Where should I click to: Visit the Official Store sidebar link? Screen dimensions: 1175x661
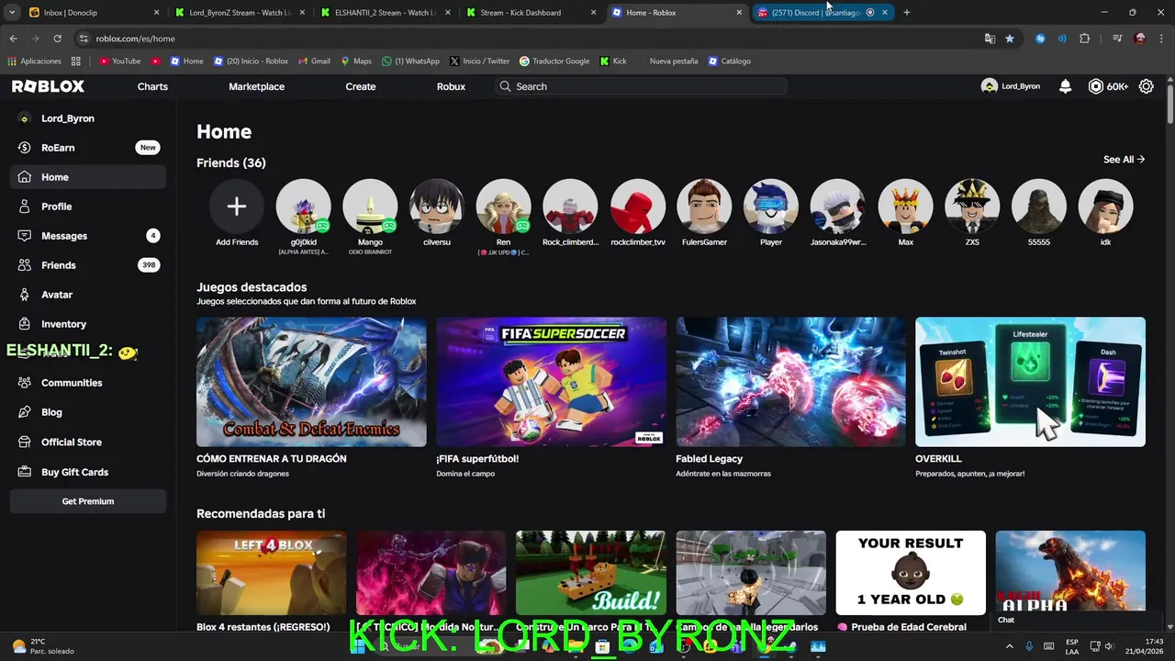(88, 442)
